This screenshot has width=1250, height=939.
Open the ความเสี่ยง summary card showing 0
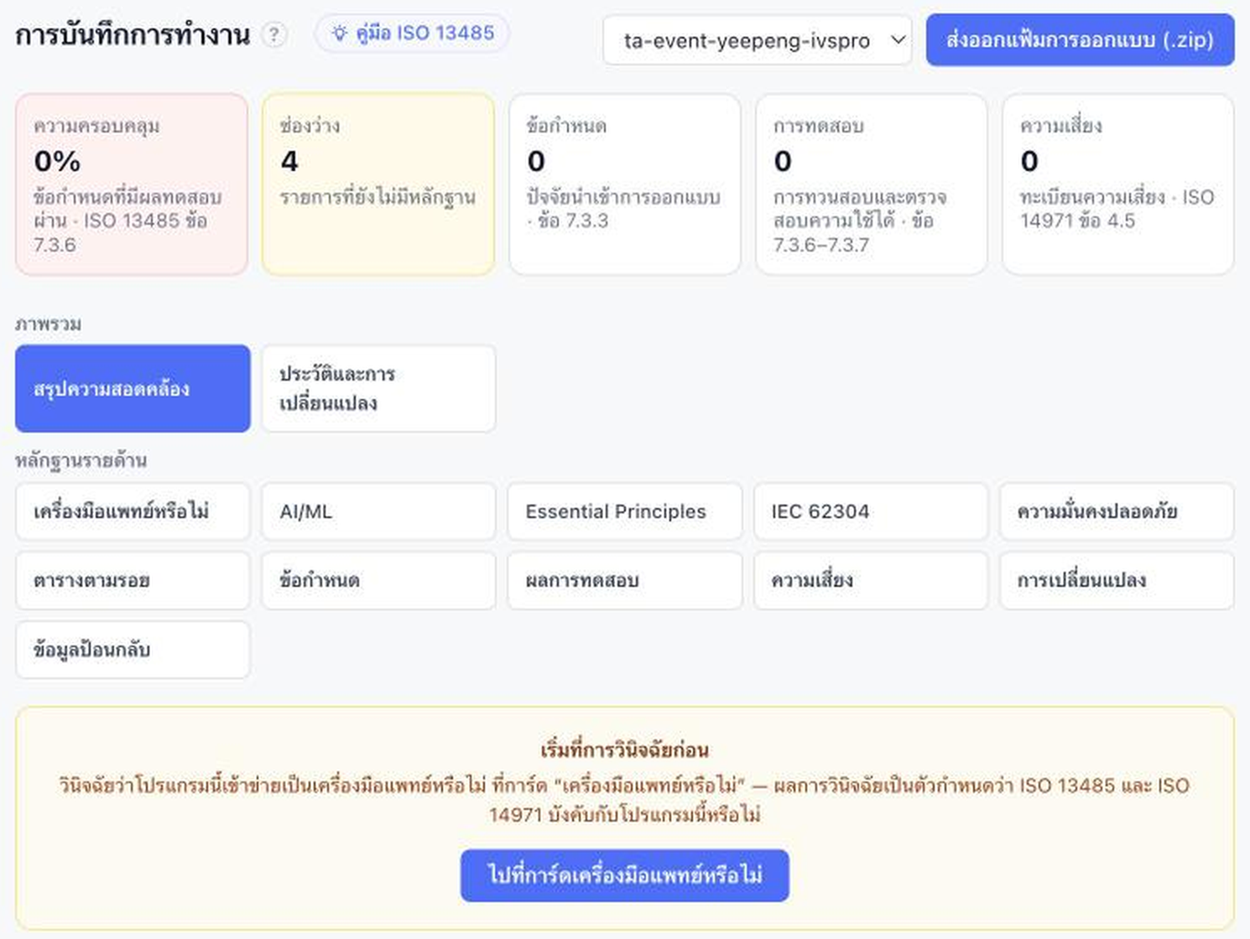pyautogui.click(x=1118, y=184)
